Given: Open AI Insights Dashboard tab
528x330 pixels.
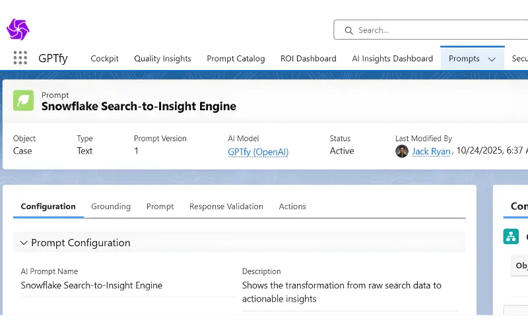Looking at the screenshot, I should (x=392, y=59).
